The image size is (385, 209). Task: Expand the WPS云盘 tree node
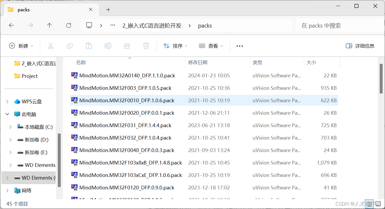coord(7,101)
